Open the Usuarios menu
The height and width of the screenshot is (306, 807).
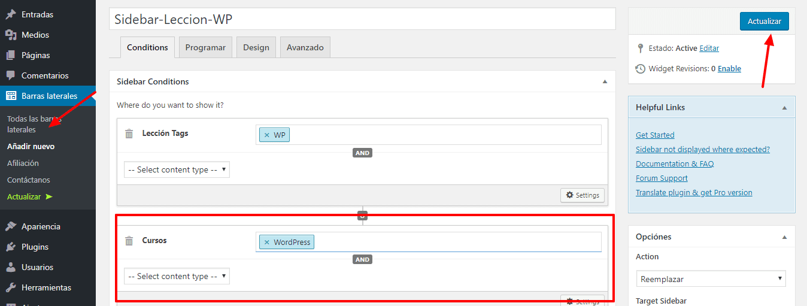(48, 267)
